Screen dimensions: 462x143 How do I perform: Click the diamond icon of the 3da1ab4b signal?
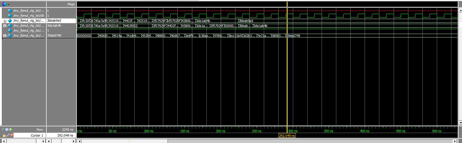point(10,25)
